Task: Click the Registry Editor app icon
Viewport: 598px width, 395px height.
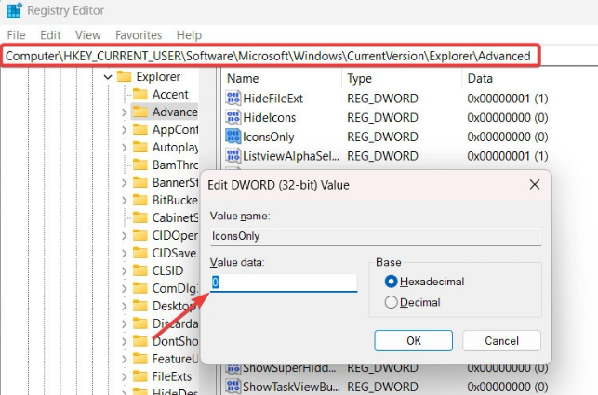Action: pyautogui.click(x=14, y=10)
